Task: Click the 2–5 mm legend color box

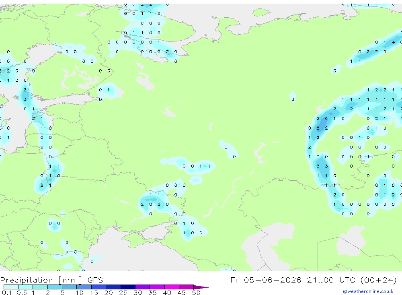Action: (x=55, y=287)
